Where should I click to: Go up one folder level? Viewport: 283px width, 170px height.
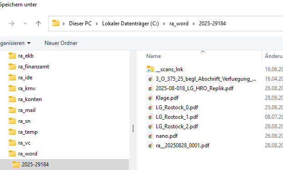coord(38,24)
